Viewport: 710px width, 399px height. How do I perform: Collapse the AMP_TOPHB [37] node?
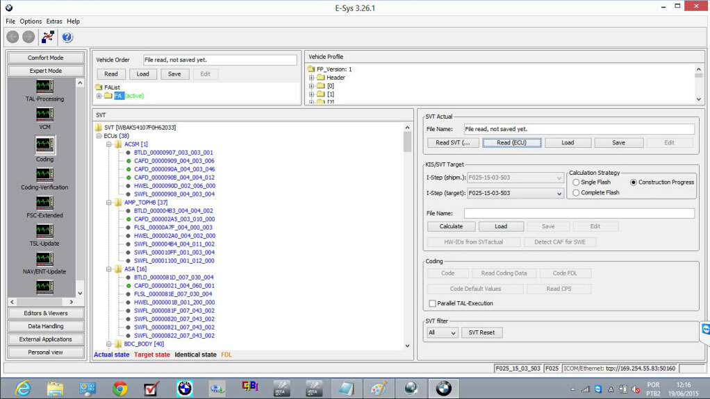[x=108, y=203]
